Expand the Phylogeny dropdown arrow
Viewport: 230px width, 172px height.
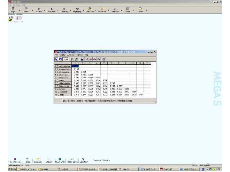[x=83, y=10]
